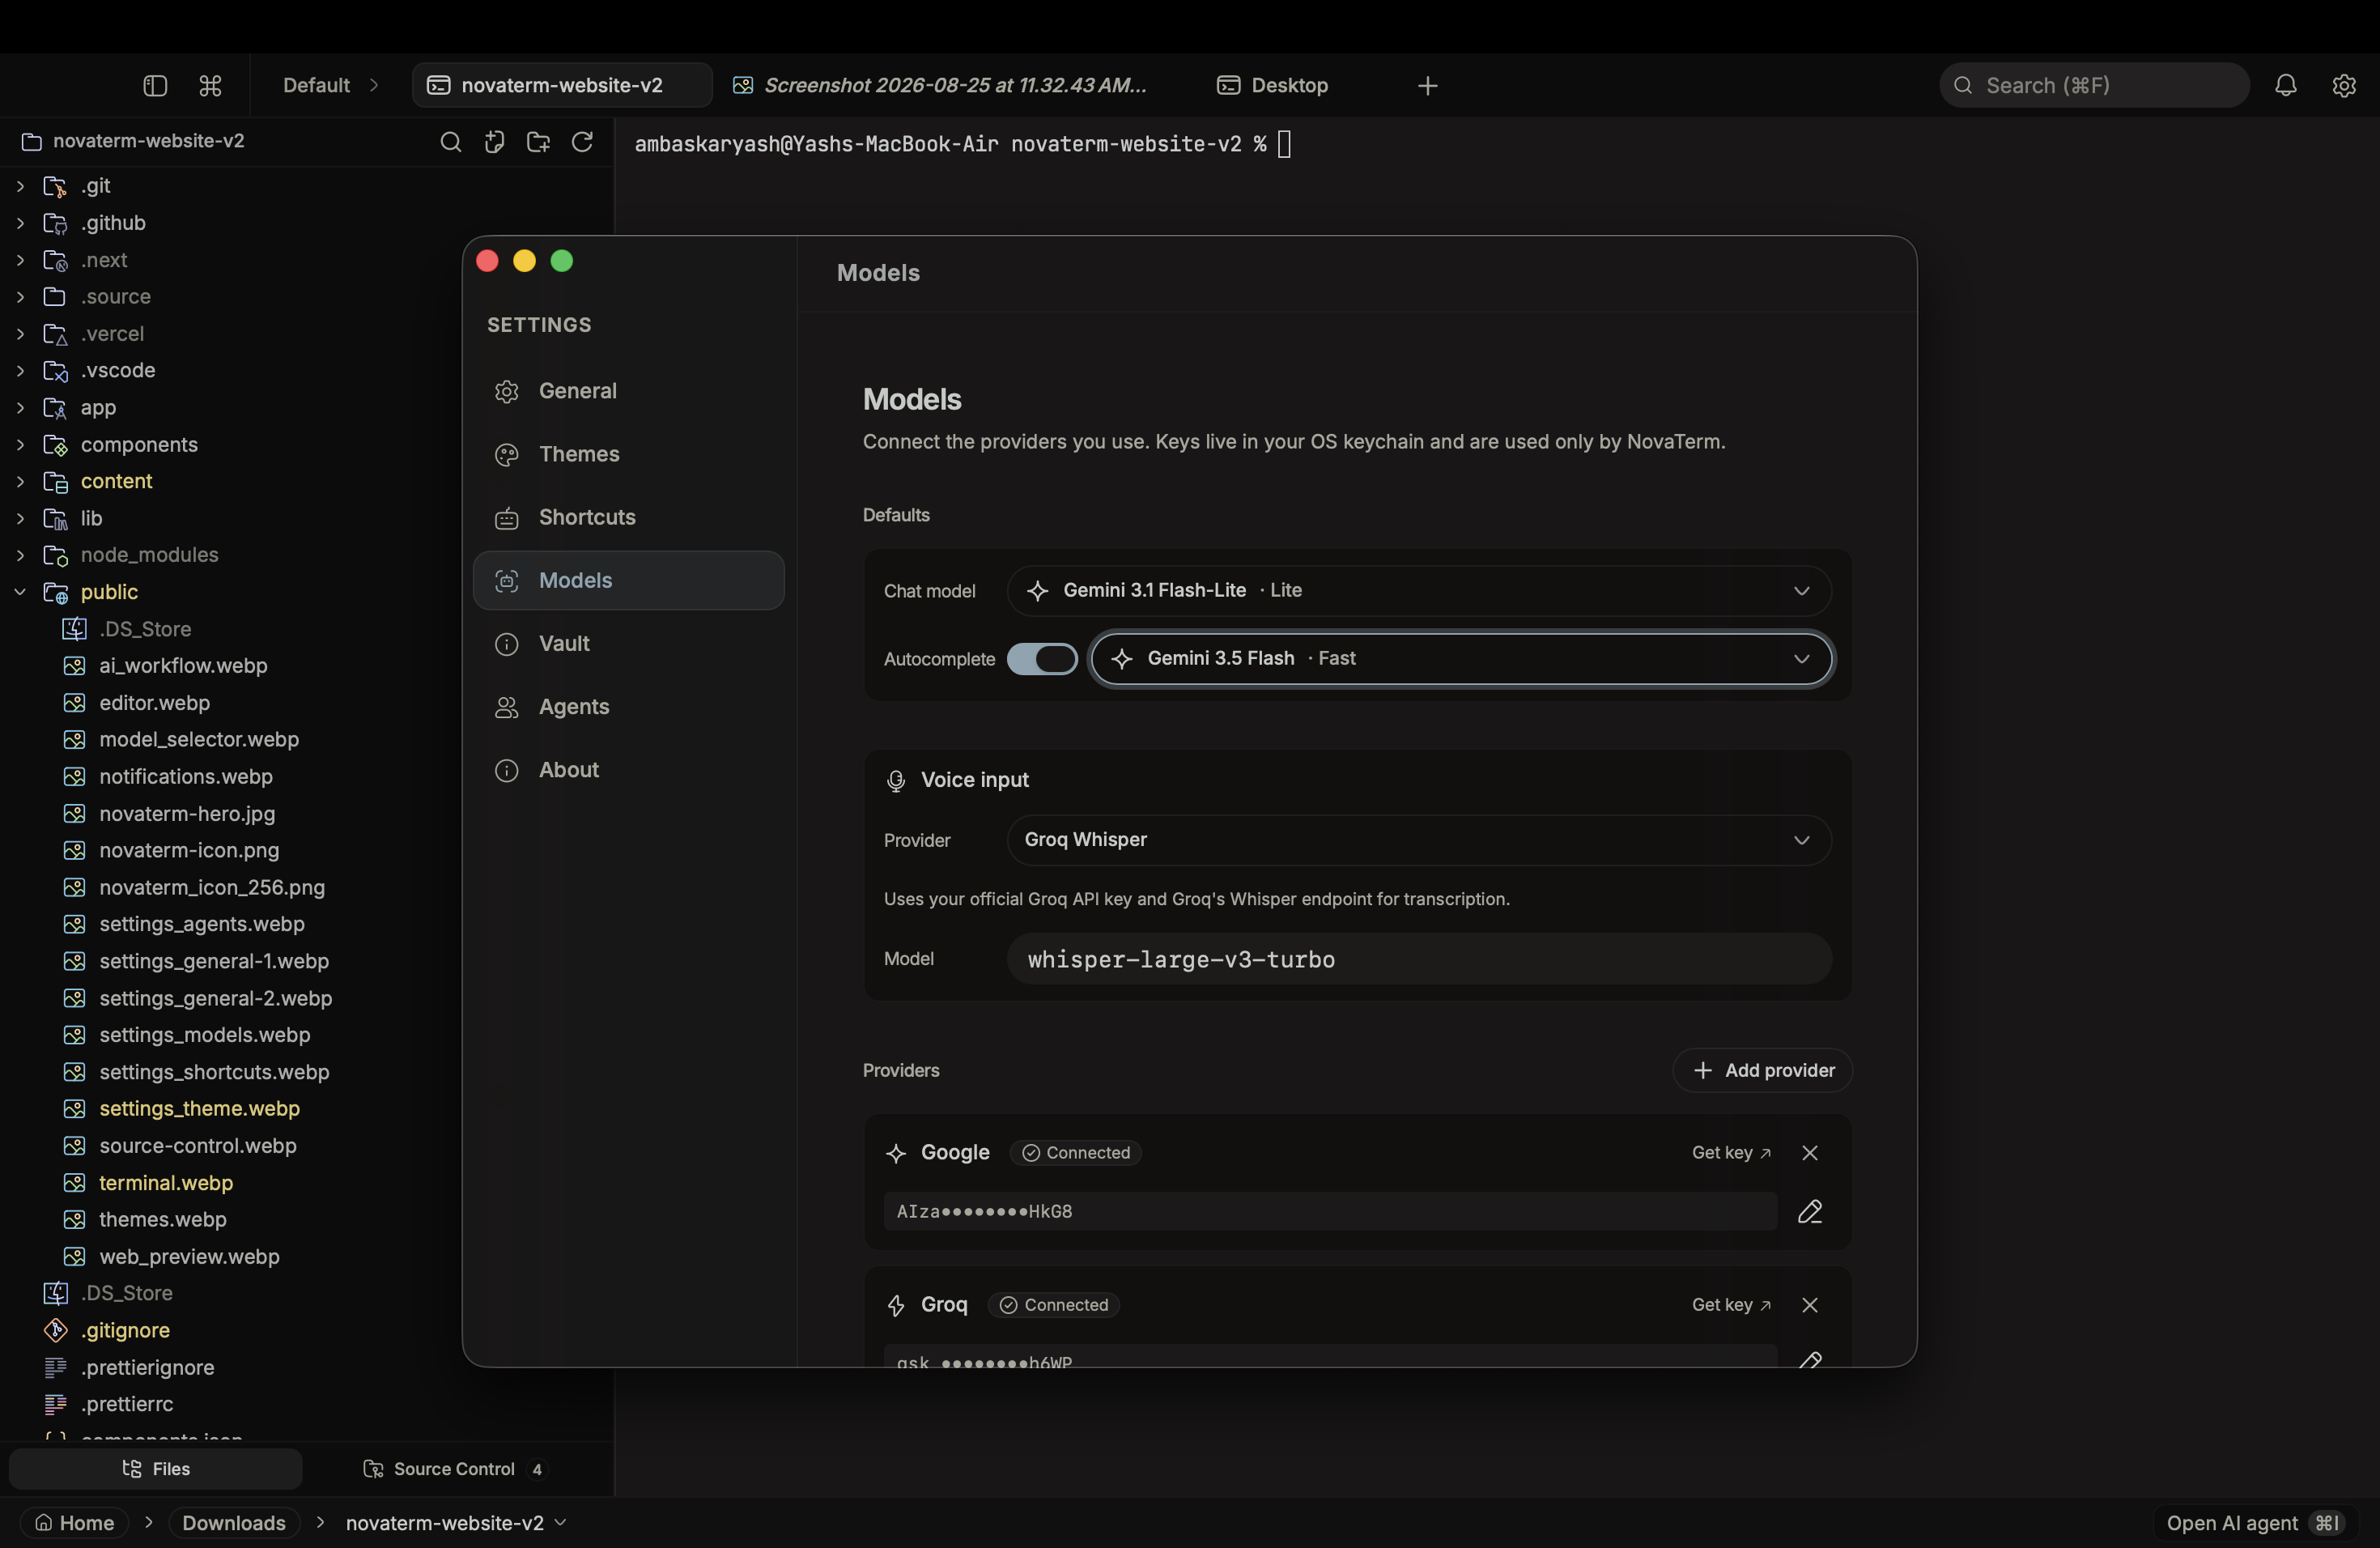Viewport: 2380px width, 1548px height.
Task: Expand the .git folder
Action: click(20, 186)
